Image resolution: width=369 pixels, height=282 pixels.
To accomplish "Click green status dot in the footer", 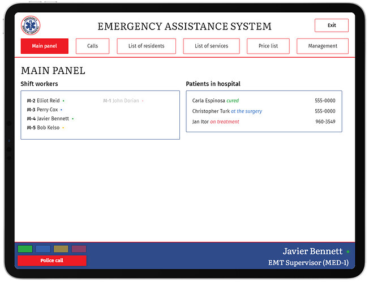I will (348, 251).
